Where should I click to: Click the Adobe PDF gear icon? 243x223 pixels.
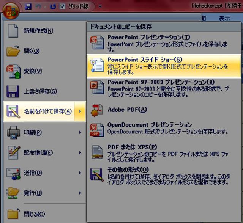97,110
